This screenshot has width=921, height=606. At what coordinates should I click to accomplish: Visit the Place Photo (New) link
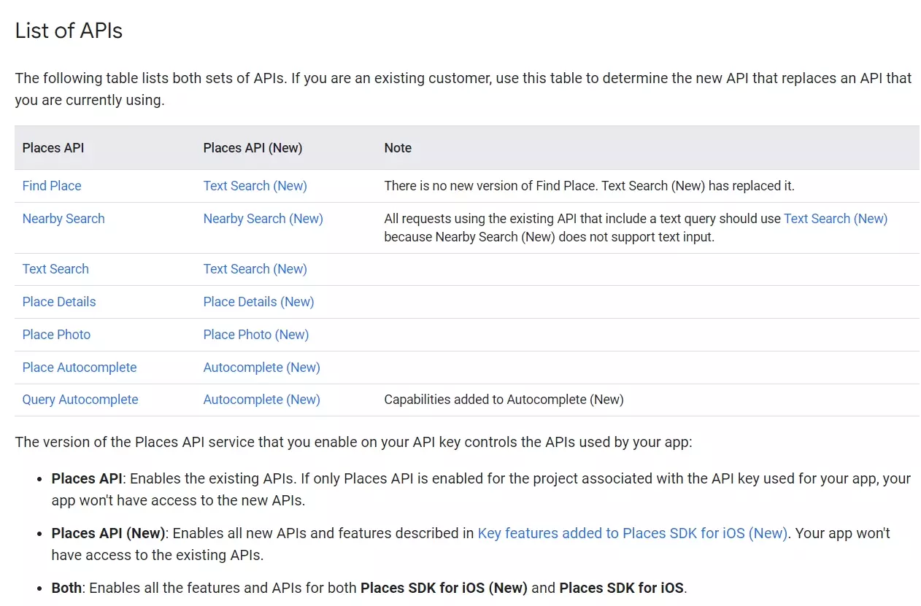point(255,335)
